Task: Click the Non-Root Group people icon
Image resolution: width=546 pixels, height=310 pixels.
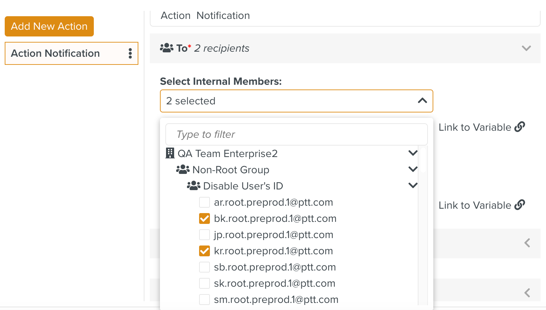Action: coord(183,170)
